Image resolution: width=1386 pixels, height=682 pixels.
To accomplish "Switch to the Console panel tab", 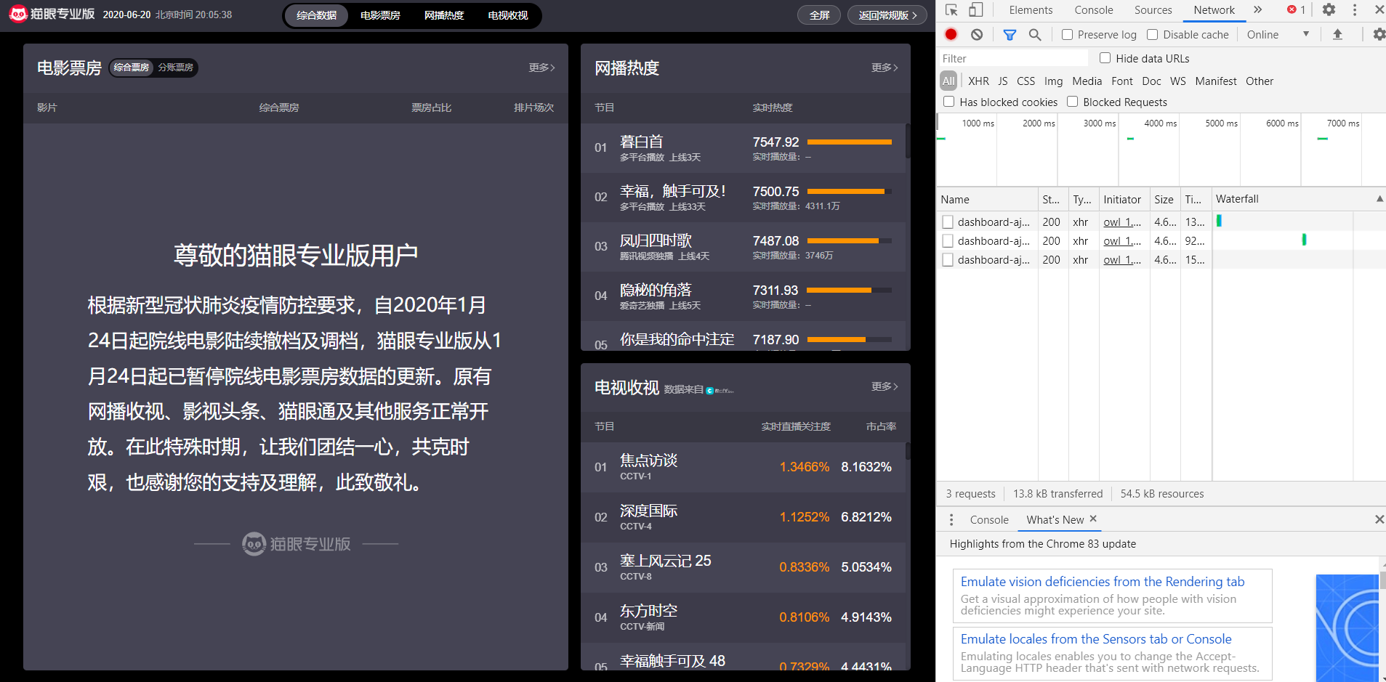I will coord(1092,9).
